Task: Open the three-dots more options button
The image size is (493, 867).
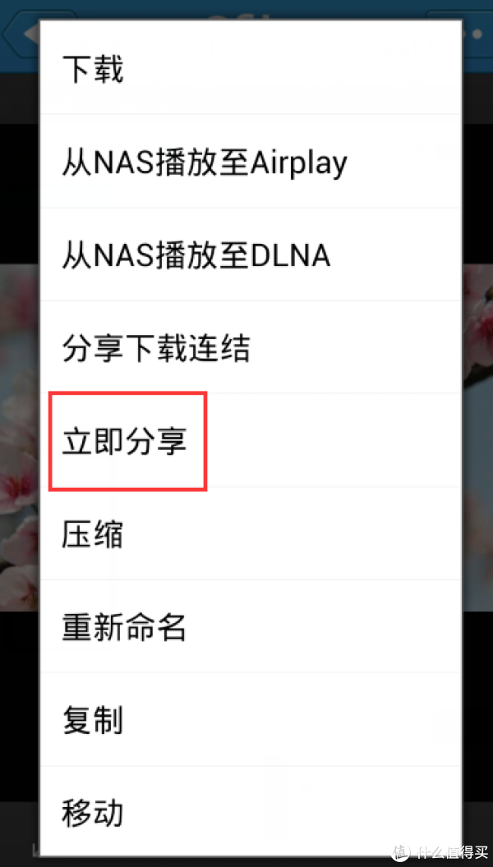Action: coord(475,32)
